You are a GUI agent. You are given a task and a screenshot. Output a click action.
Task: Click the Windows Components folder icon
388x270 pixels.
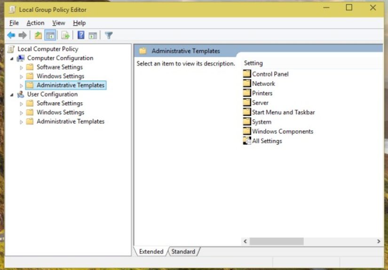(x=247, y=131)
